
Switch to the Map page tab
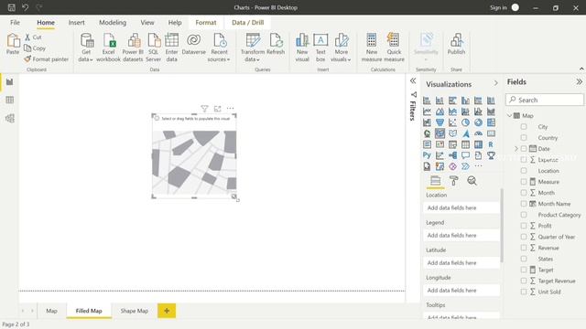pyautogui.click(x=51, y=311)
